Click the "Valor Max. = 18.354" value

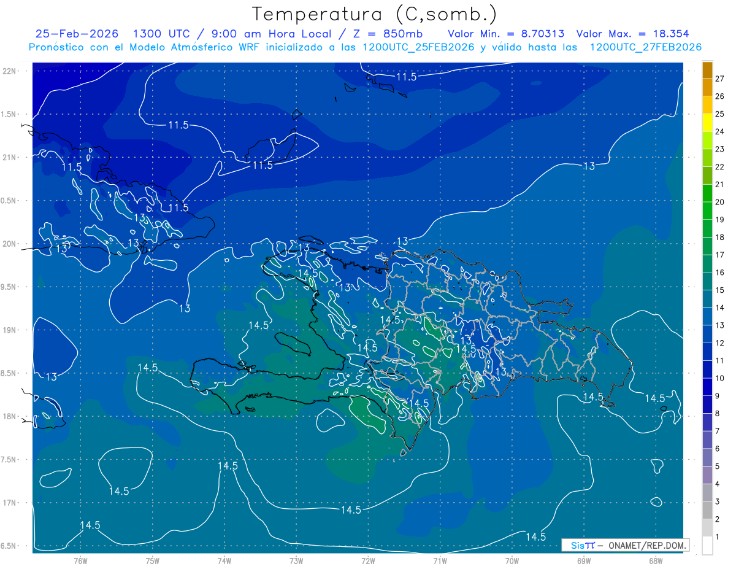click(633, 34)
